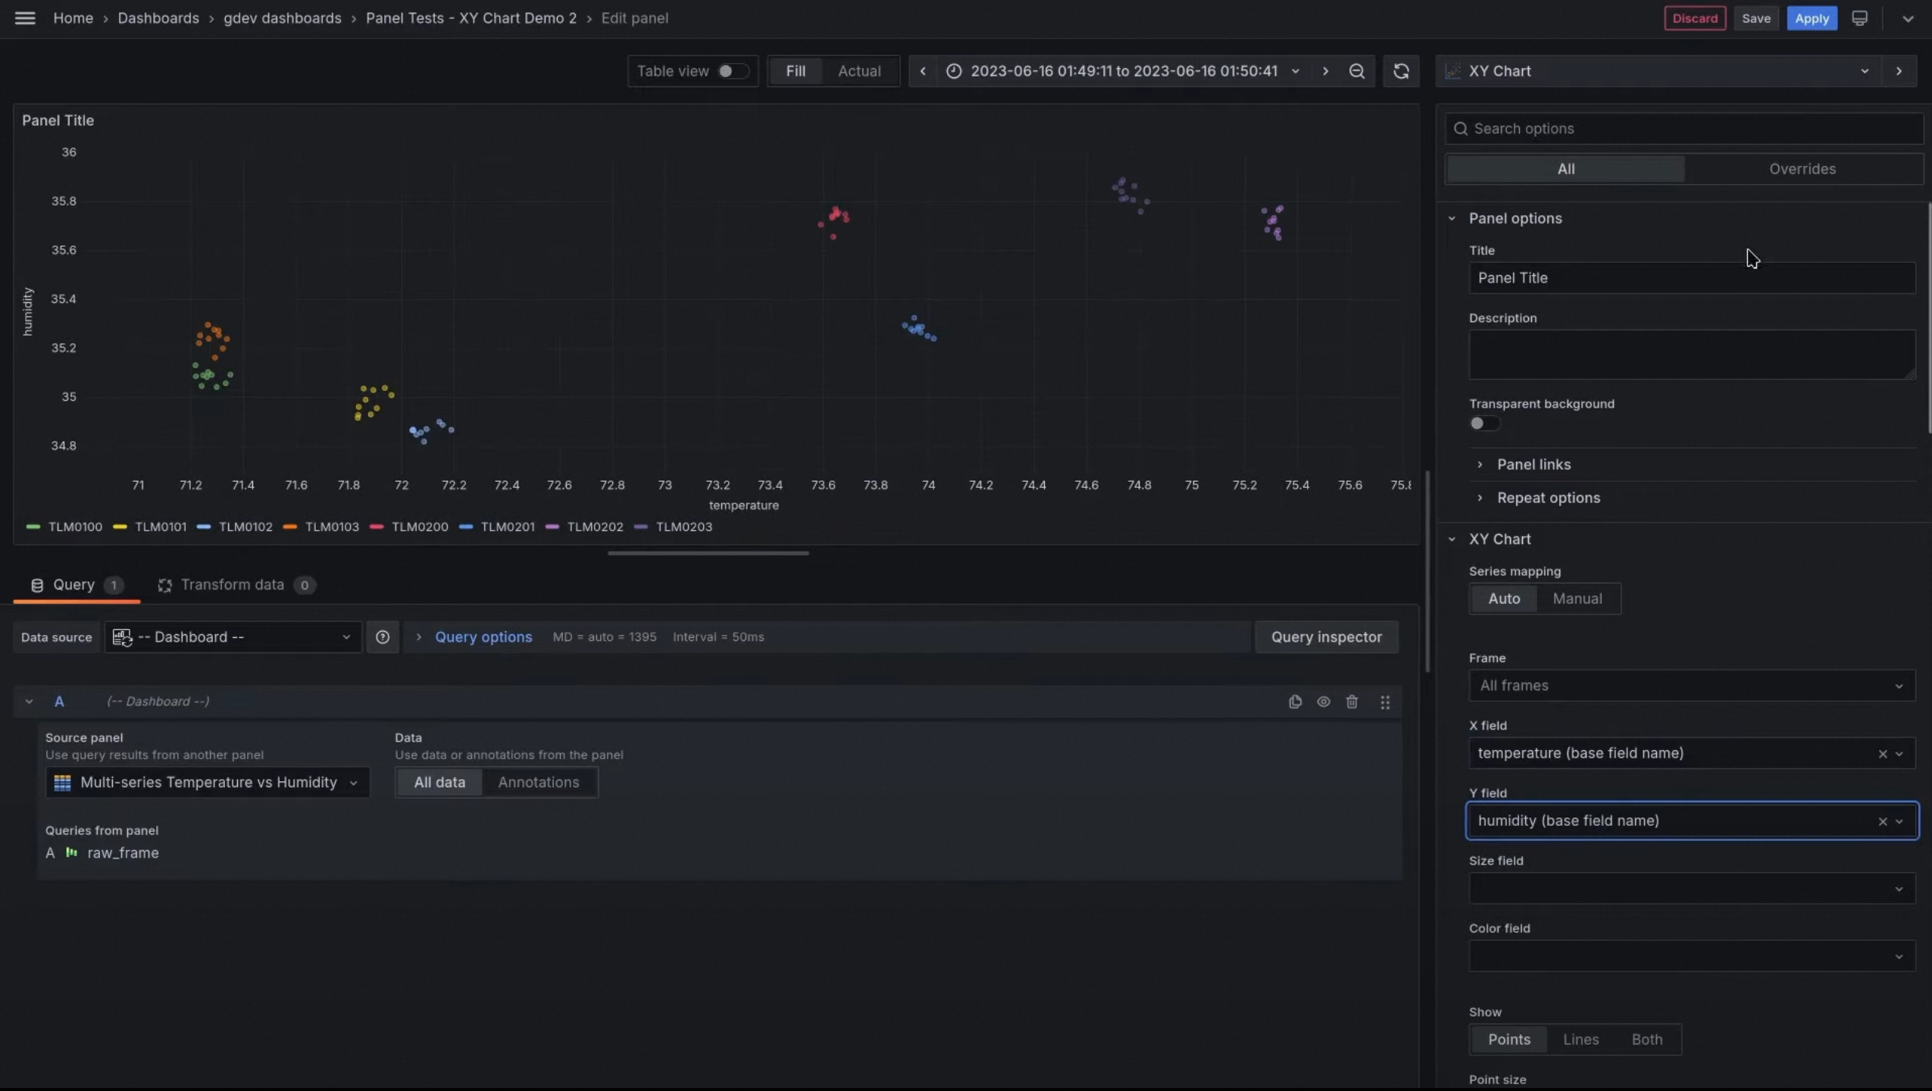Toggle the Table view switch

732,71
